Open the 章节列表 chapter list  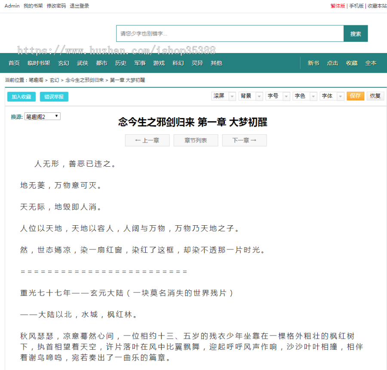tap(196, 140)
